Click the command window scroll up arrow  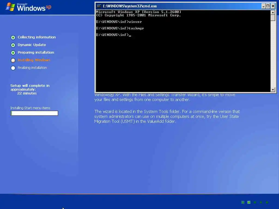(273, 13)
